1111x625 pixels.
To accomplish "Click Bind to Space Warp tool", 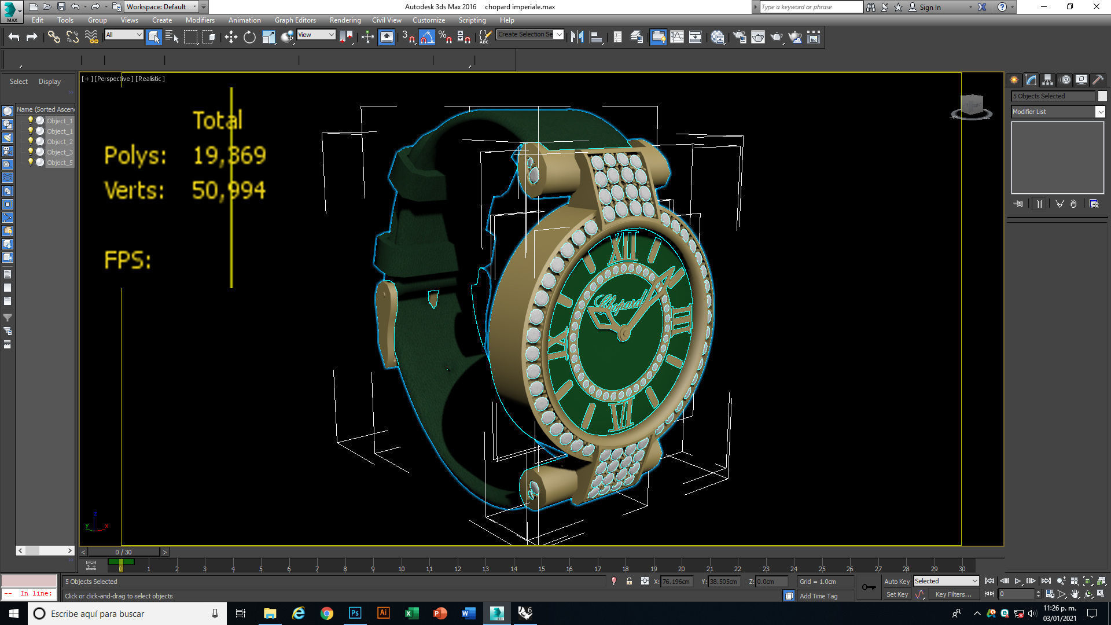I will coord(91,37).
